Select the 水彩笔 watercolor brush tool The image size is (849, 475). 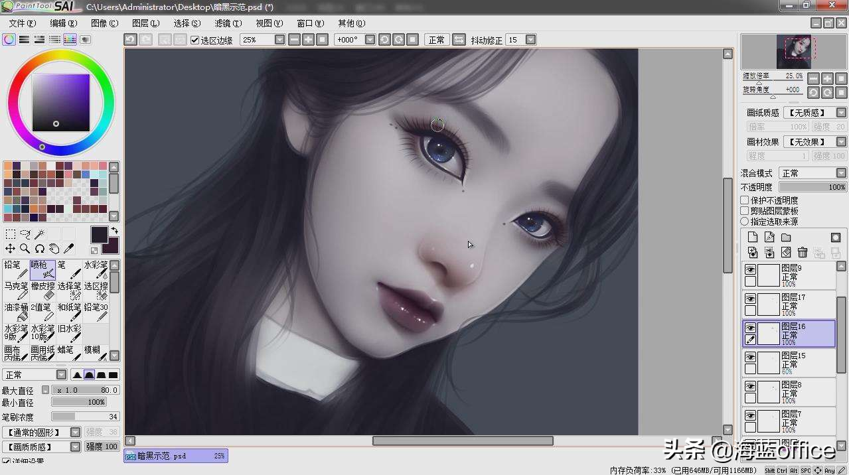[x=96, y=269]
